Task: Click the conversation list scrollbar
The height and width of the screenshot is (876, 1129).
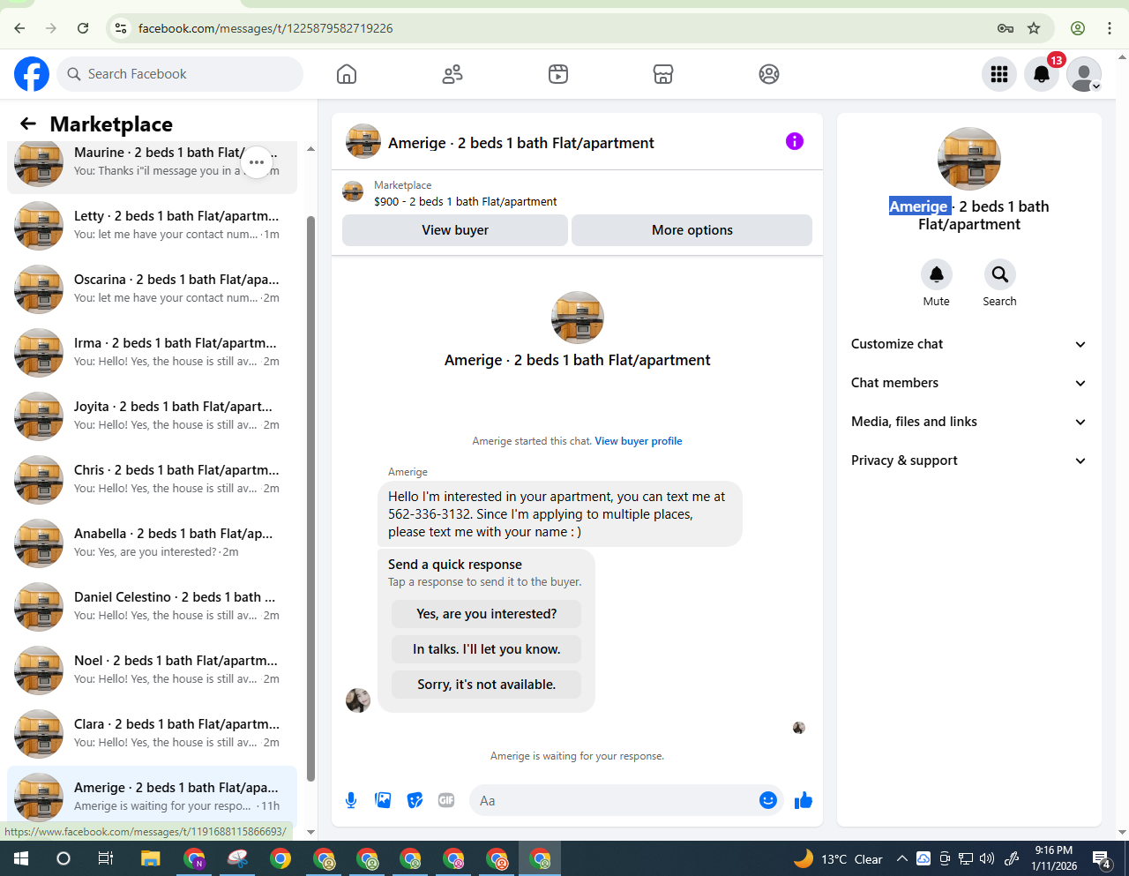Action: click(x=310, y=498)
